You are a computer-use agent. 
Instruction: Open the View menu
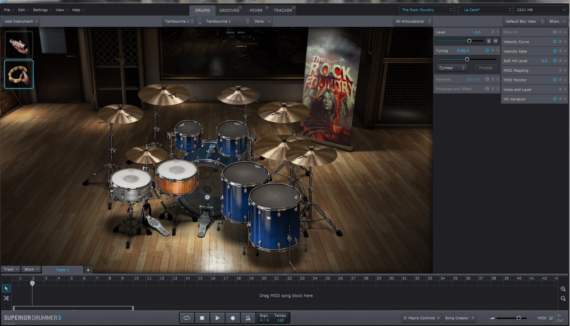(x=62, y=10)
